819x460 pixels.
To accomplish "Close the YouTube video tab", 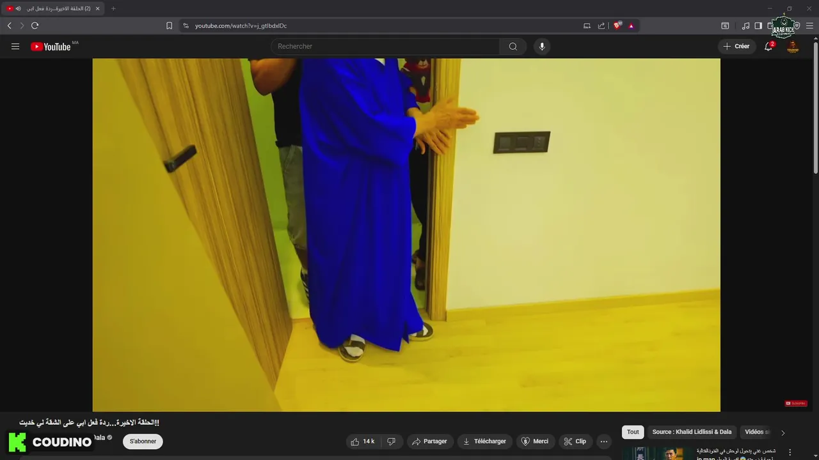I will [97, 8].
